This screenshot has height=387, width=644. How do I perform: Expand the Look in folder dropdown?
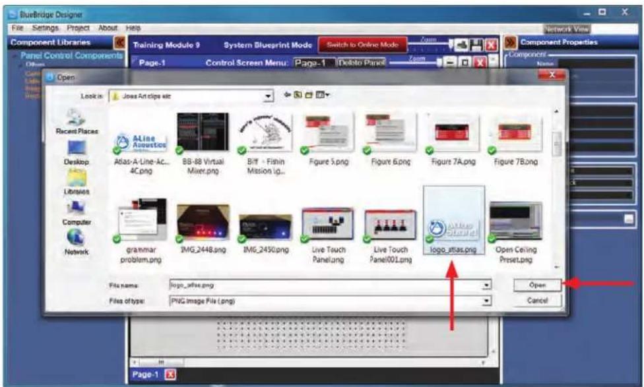click(x=268, y=96)
